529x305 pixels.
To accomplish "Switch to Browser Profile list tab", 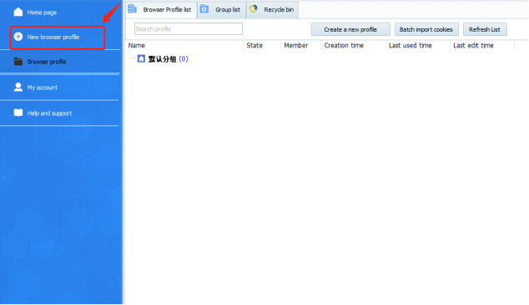I will pyautogui.click(x=162, y=10).
